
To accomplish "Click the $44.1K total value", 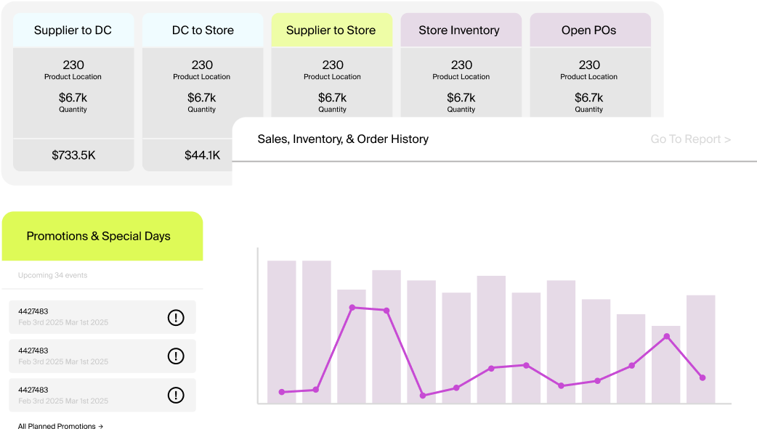I will 202,155.
